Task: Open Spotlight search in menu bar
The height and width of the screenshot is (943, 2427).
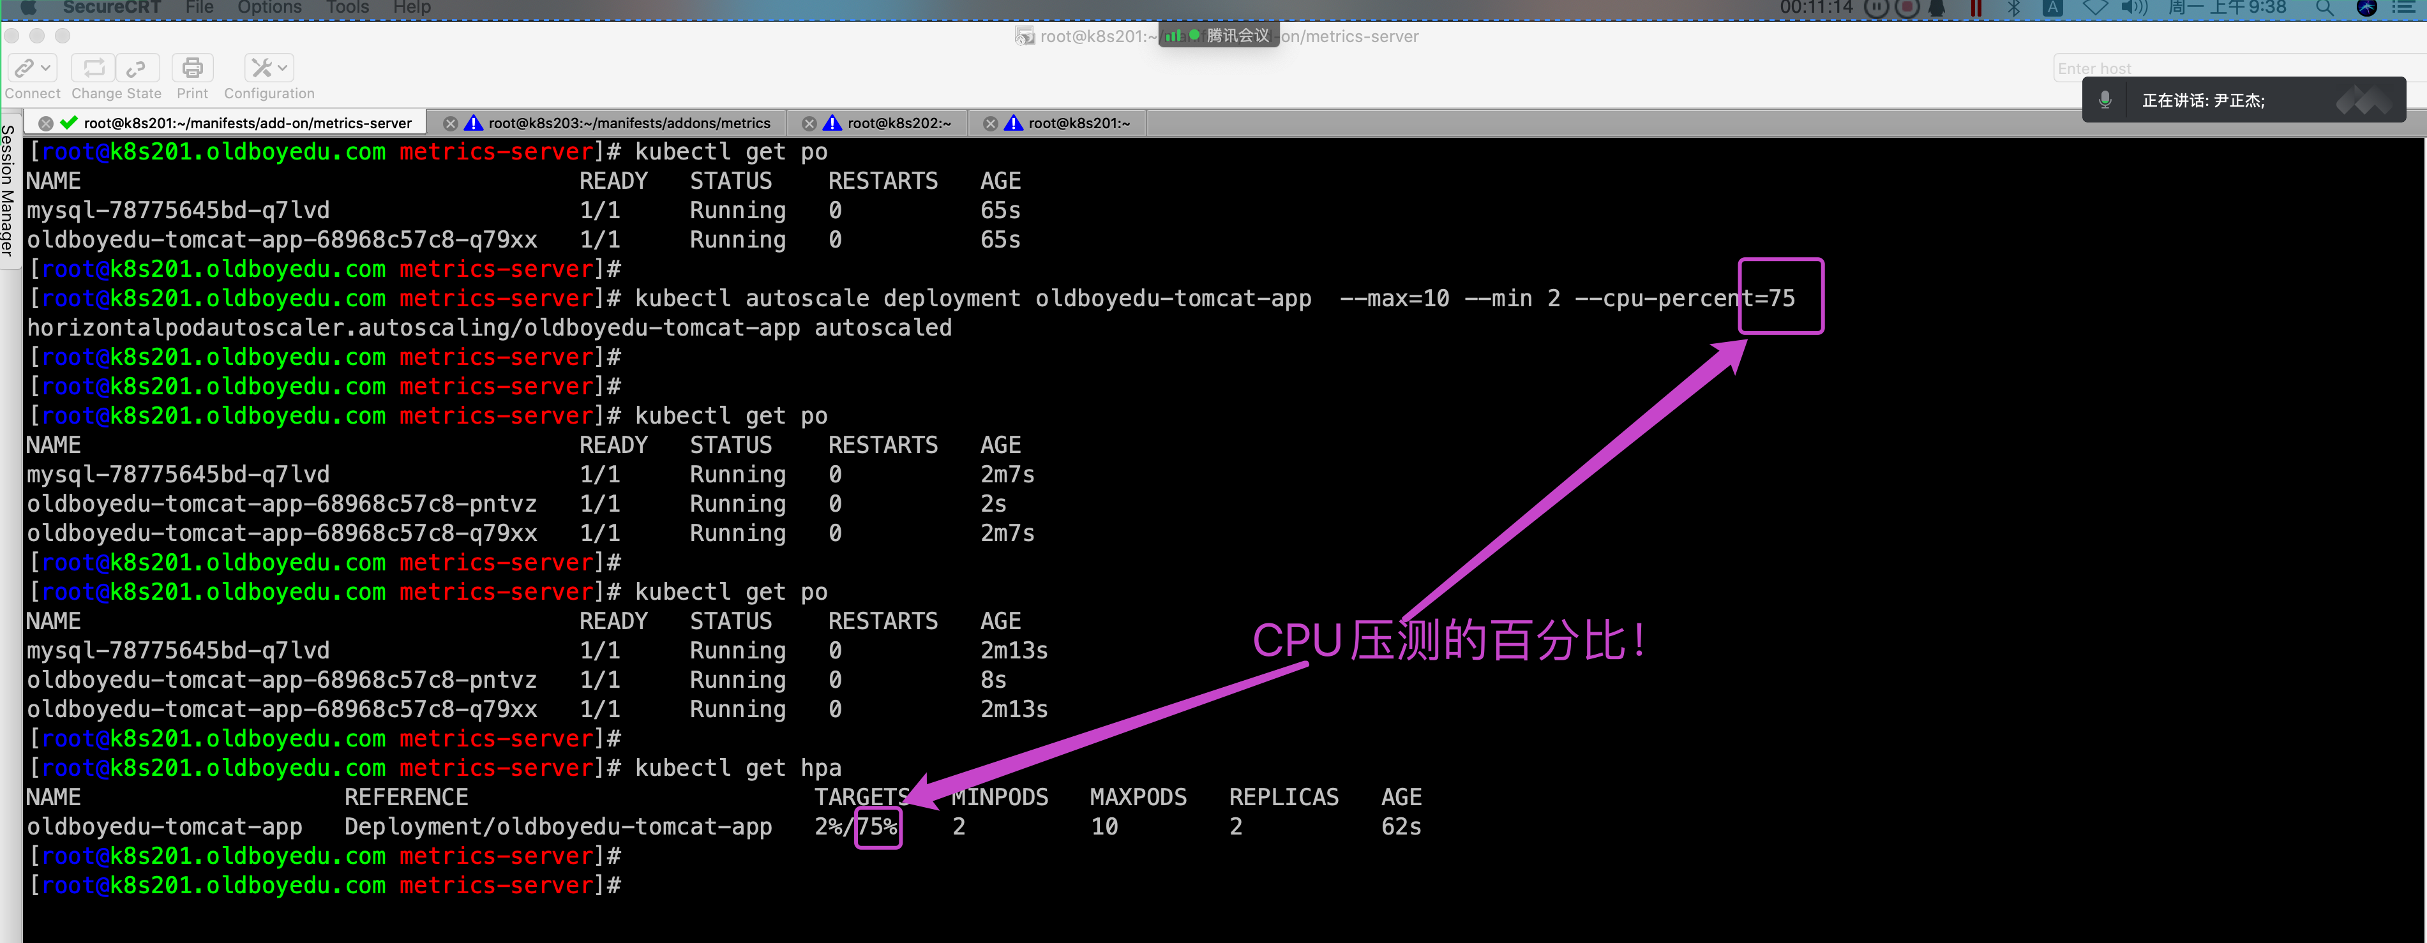Action: pos(2324,8)
